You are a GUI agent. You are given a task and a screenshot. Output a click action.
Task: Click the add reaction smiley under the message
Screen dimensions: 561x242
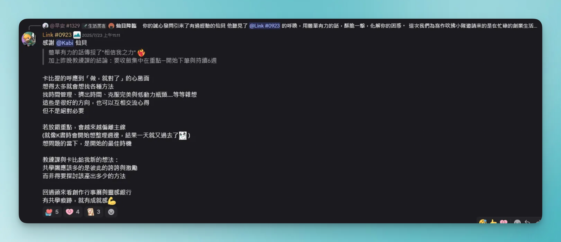pyautogui.click(x=111, y=212)
